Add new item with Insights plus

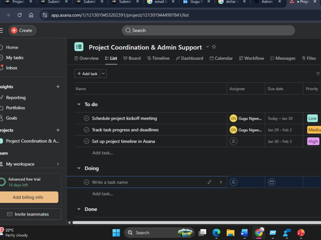58,87
